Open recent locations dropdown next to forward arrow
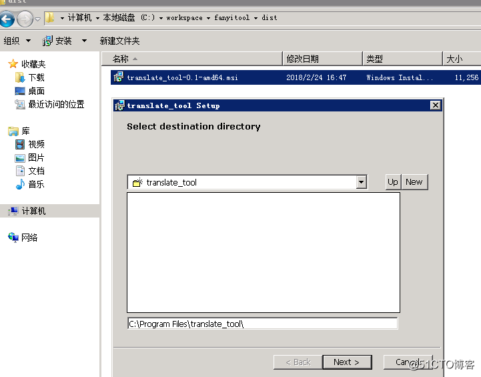 (x=38, y=19)
